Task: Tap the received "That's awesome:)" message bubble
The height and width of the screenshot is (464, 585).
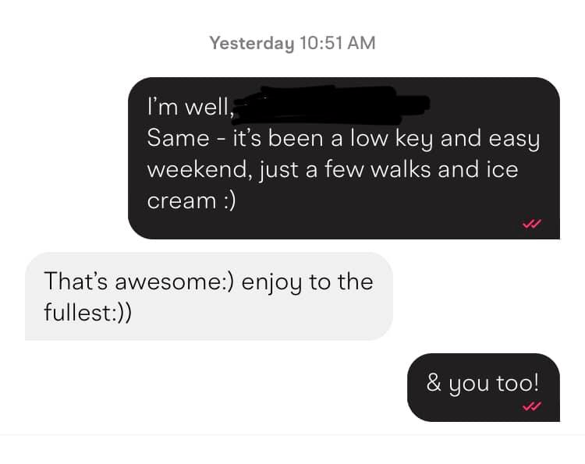Action: point(209,296)
